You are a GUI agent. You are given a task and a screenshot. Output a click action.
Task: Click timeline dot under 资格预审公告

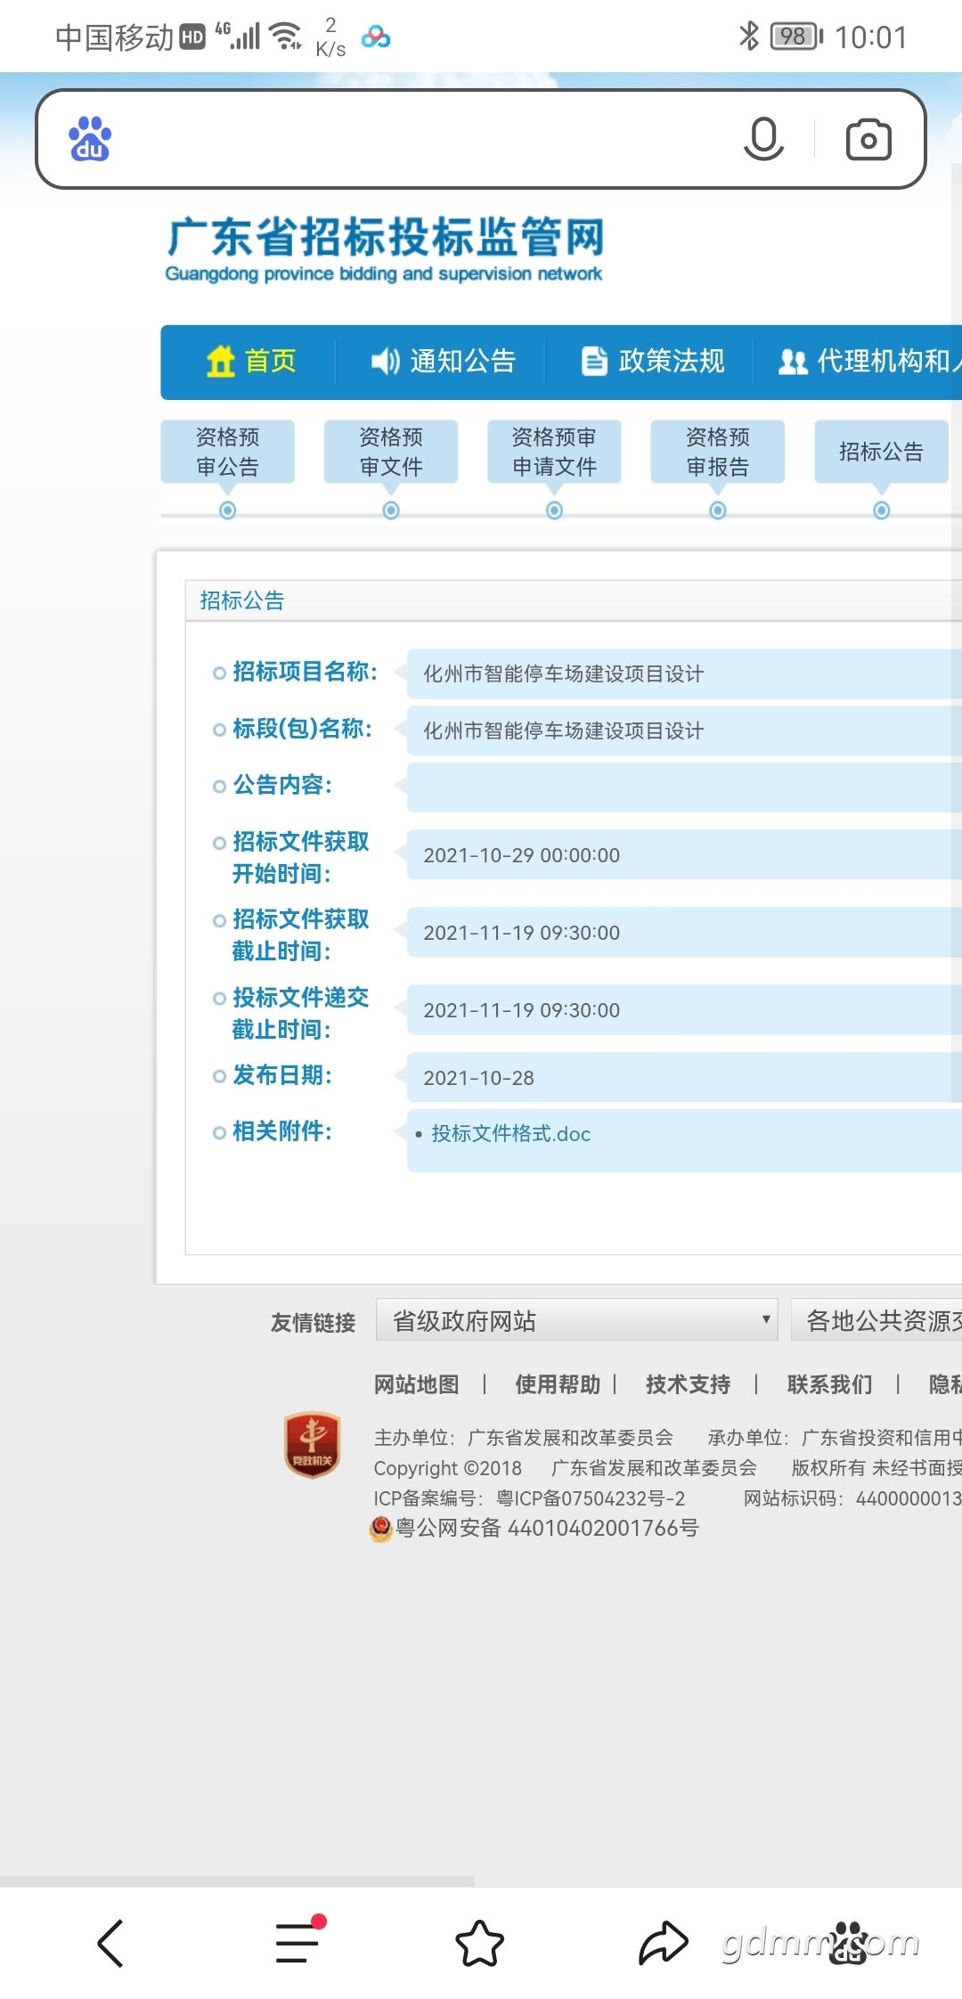[227, 510]
